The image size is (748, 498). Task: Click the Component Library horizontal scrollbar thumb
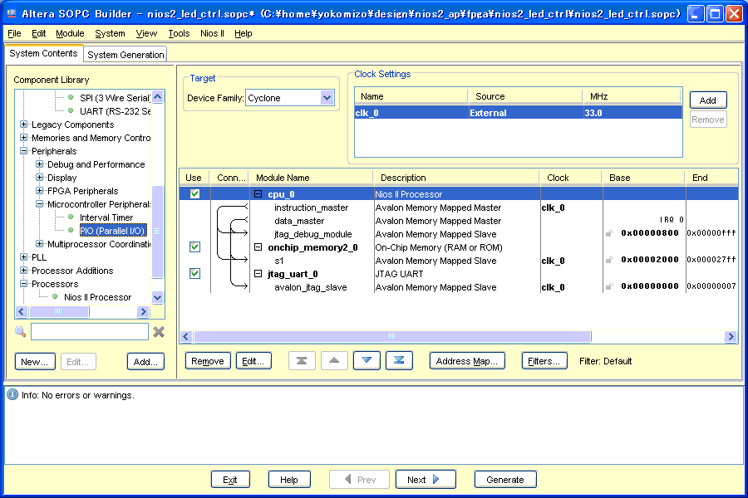(x=59, y=312)
